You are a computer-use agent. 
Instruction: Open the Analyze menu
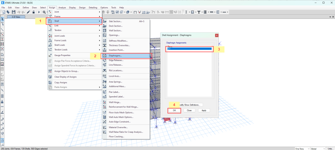62,7
